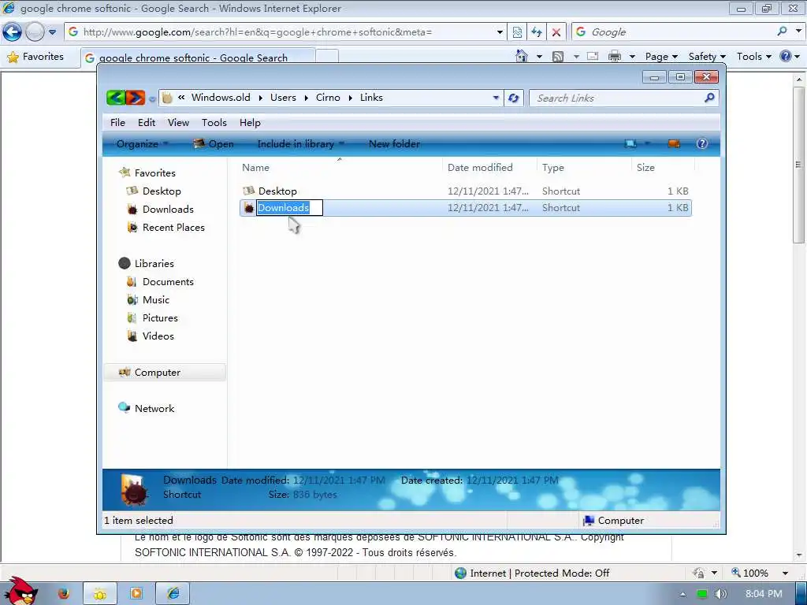807x605 pixels.
Task: Select the google chrome softonic tab
Action: (198, 57)
